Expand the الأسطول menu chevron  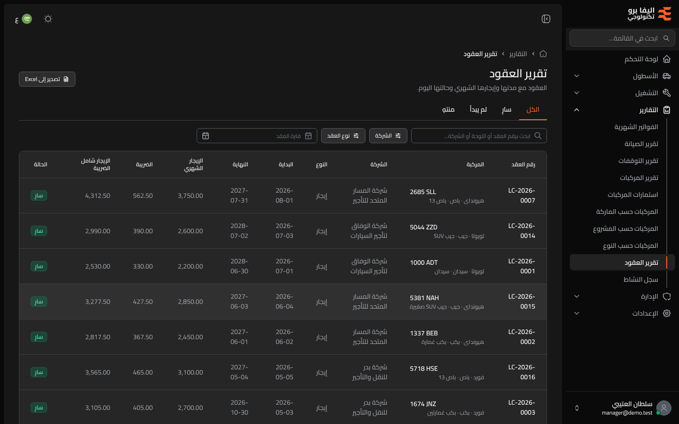577,76
